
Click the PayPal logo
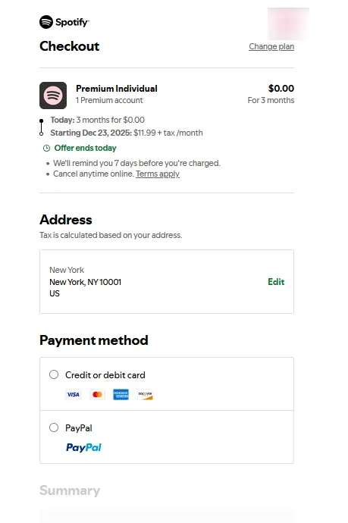click(x=83, y=447)
